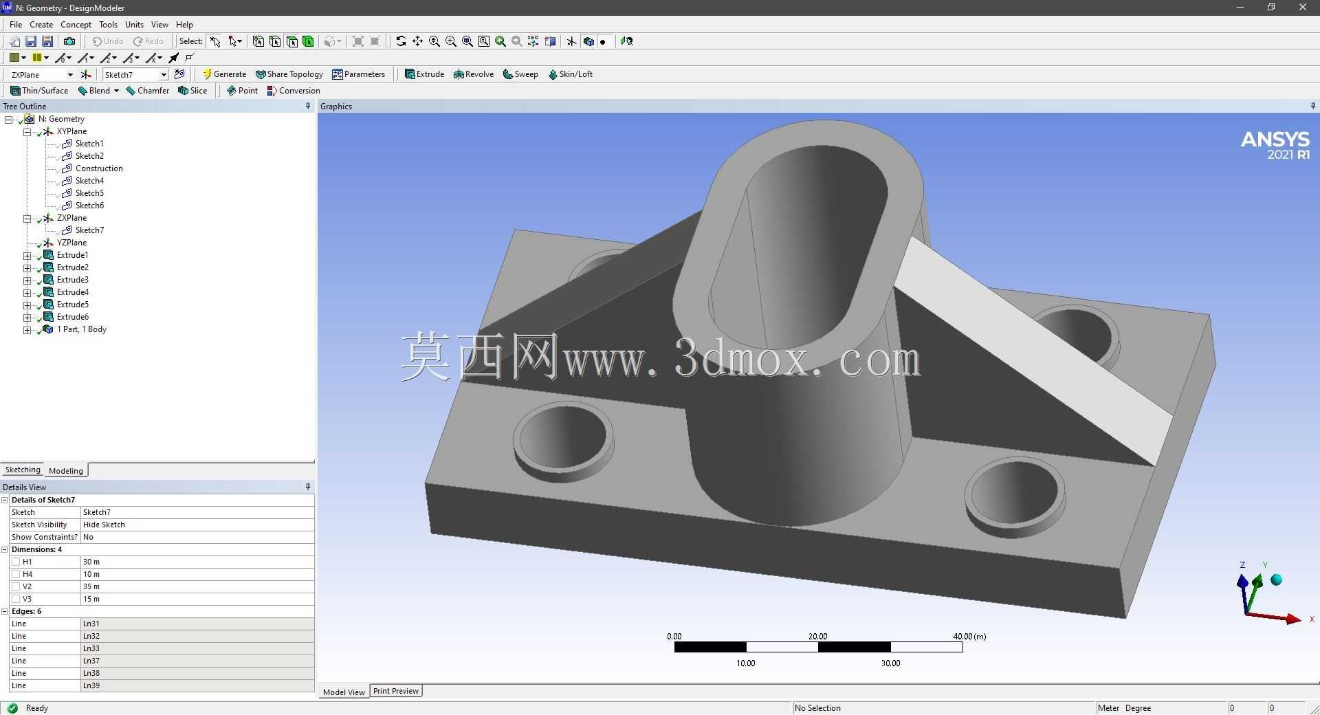Tick the V3 dimension checkbox
1320x715 pixels.
coord(16,599)
